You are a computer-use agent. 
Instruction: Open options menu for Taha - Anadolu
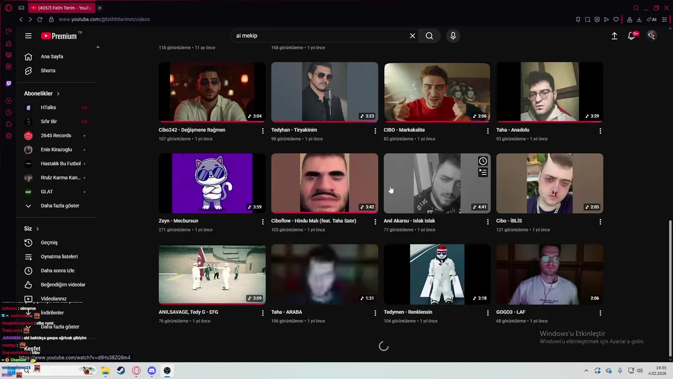[600, 131]
